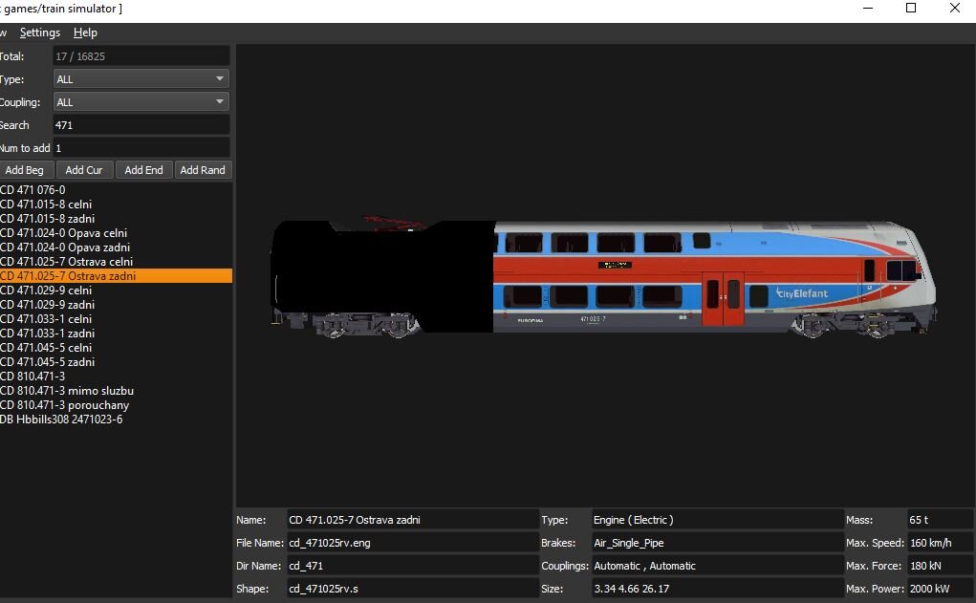Image resolution: width=976 pixels, height=603 pixels.
Task: Click the Max. Speed field 160 km/h
Action: tap(940, 543)
